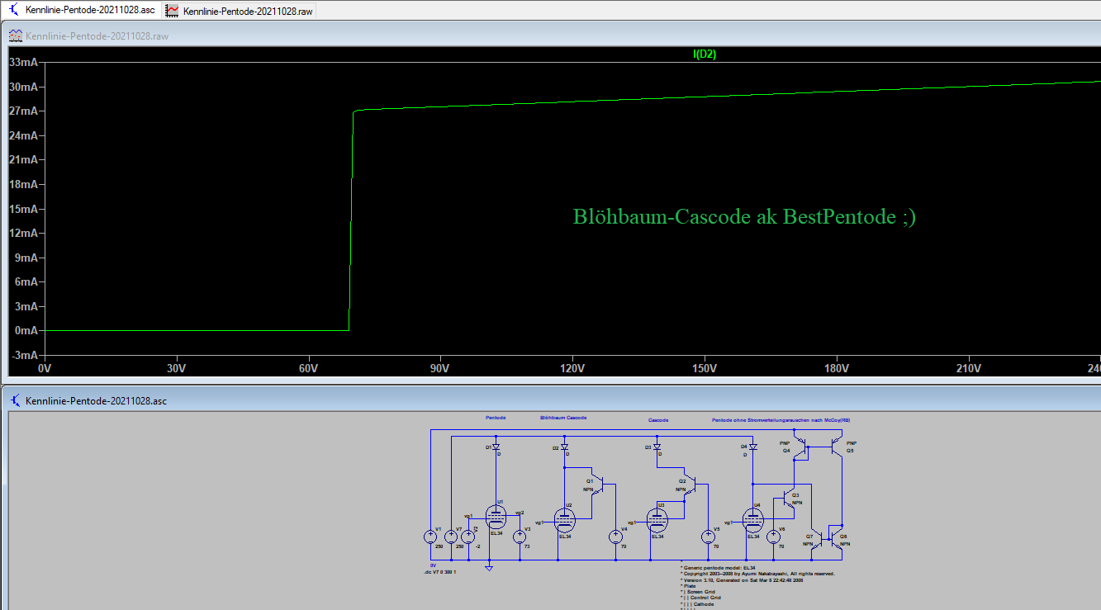1101x610 pixels.
Task: Click the I(D2) trace label
Action: tap(704, 54)
